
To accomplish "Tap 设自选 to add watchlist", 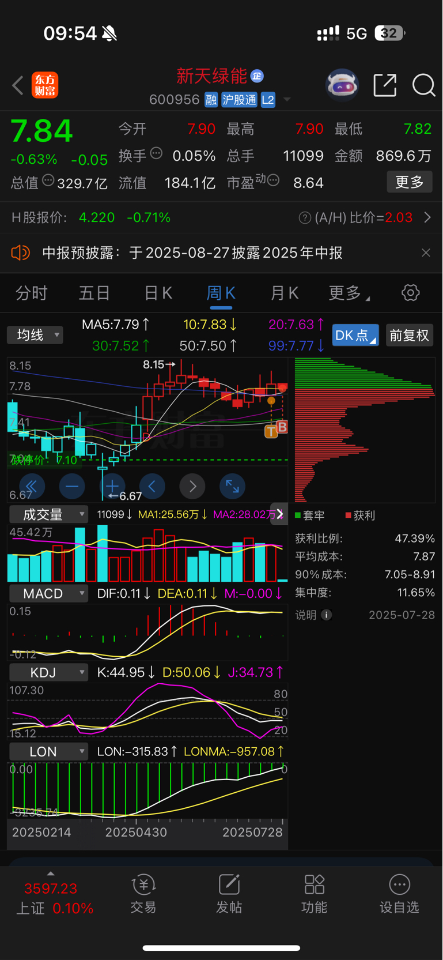I will tap(399, 894).
